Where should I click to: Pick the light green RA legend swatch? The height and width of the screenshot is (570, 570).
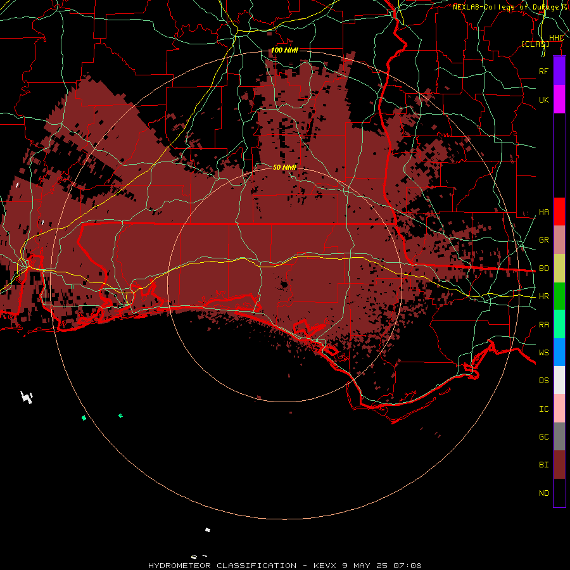click(x=559, y=324)
